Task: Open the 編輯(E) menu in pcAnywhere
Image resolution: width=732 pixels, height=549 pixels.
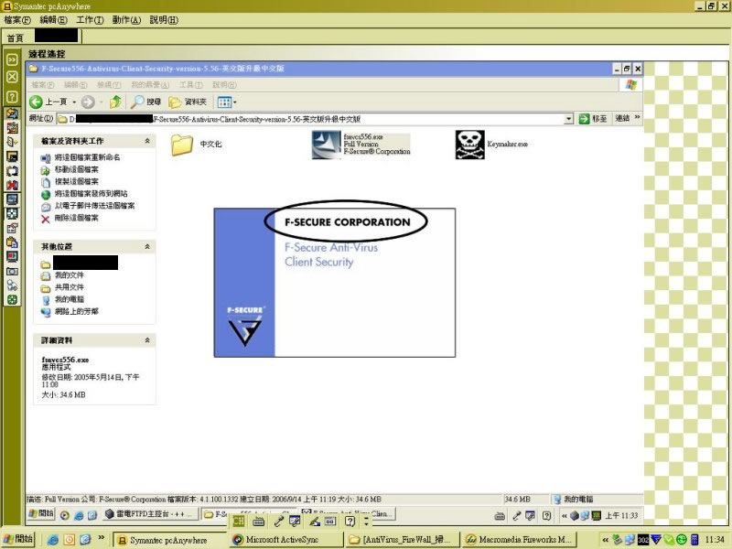Action: tap(53, 19)
